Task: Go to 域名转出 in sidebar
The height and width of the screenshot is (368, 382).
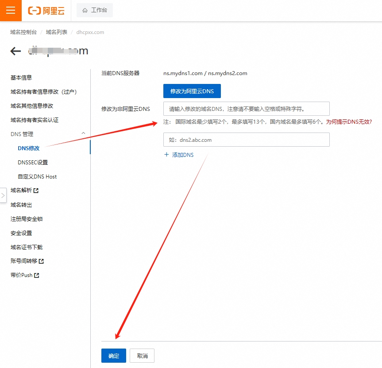Action: pyautogui.click(x=21, y=205)
